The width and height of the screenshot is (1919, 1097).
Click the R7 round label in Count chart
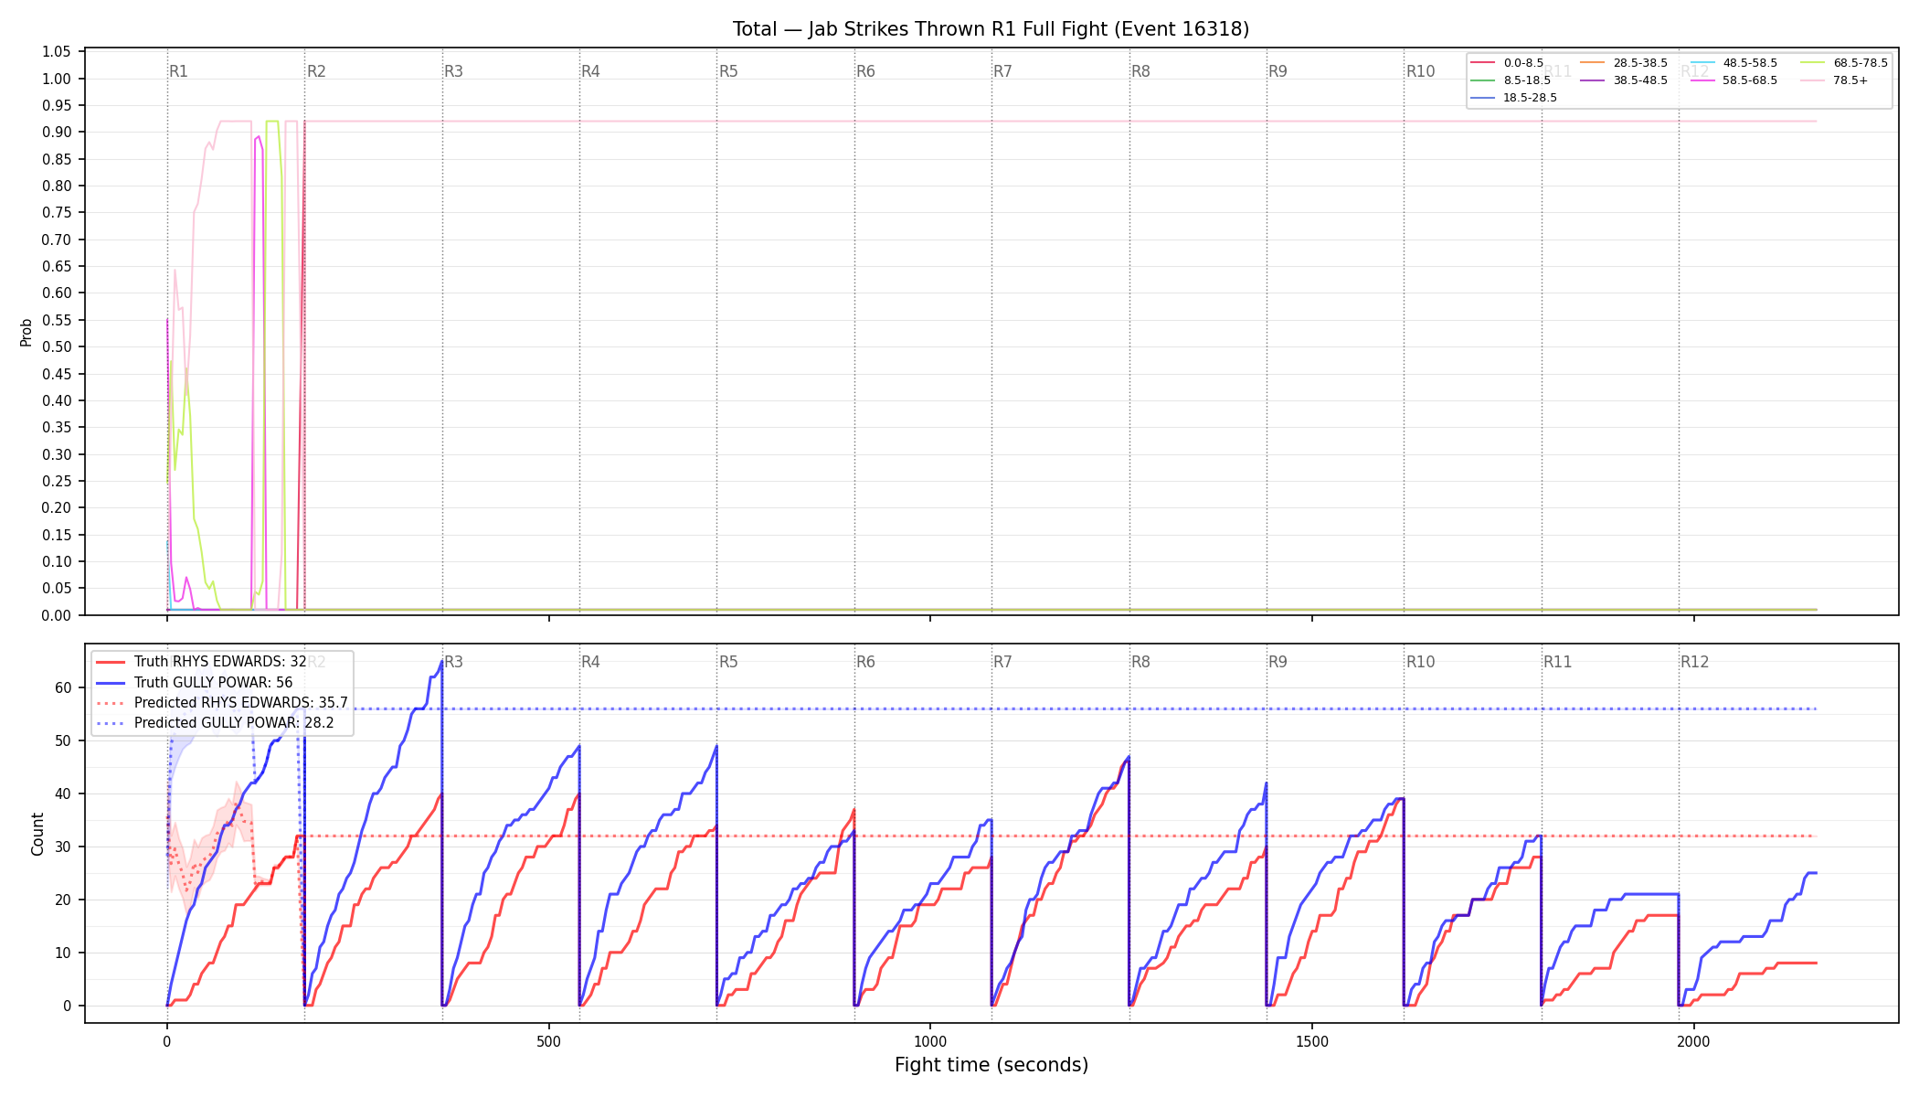click(x=1002, y=662)
